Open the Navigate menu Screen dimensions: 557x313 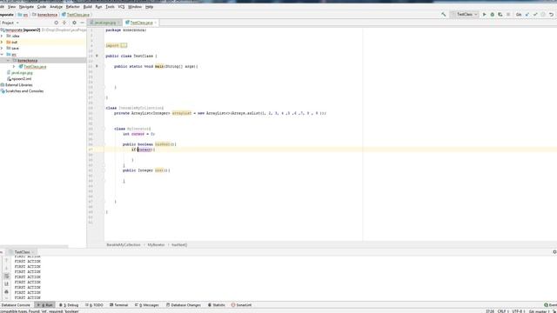tap(26, 7)
